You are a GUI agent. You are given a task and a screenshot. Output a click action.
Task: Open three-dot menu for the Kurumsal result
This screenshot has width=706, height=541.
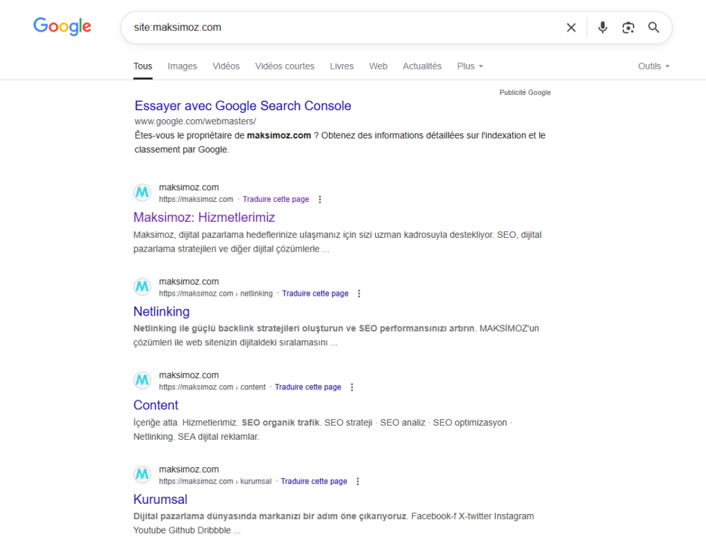[358, 481]
